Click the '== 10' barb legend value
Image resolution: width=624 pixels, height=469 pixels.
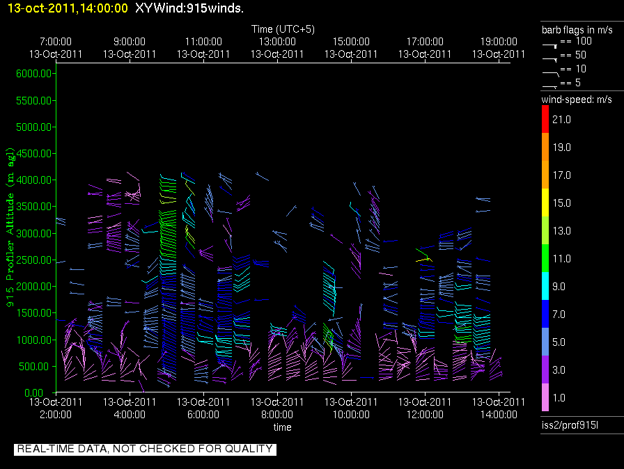(x=573, y=69)
